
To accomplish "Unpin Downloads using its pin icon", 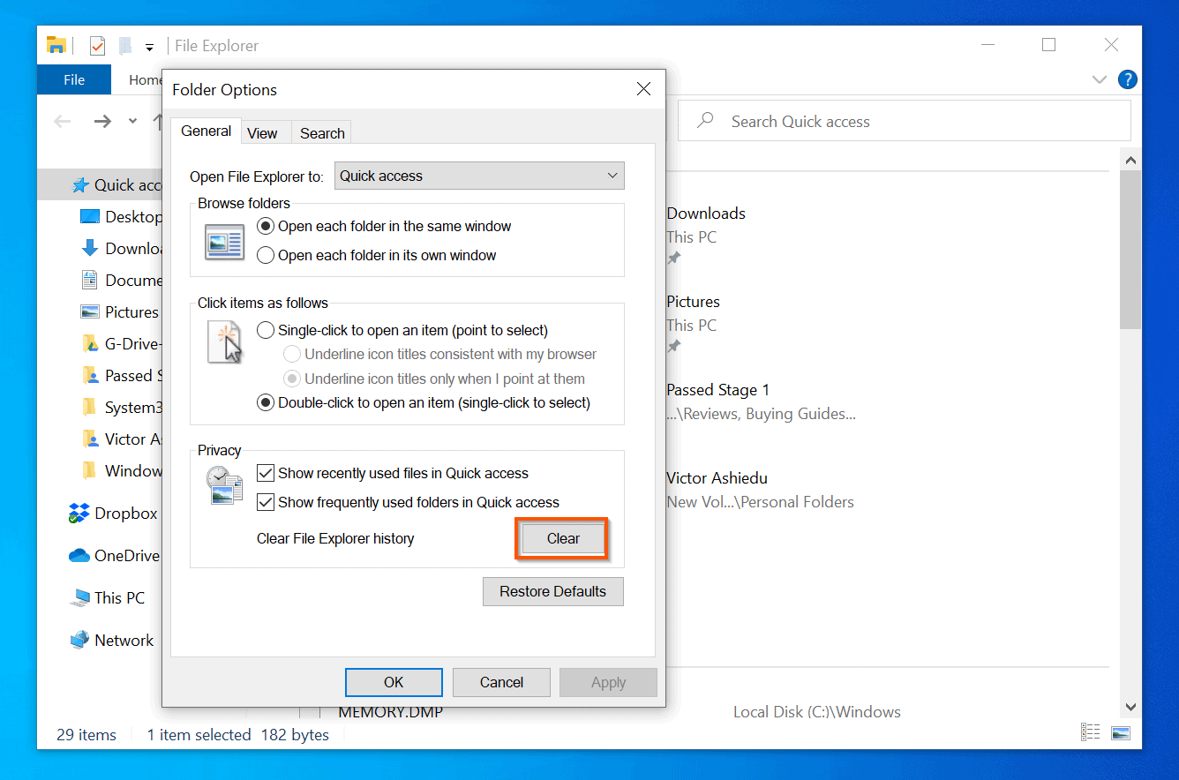I will coord(673,258).
